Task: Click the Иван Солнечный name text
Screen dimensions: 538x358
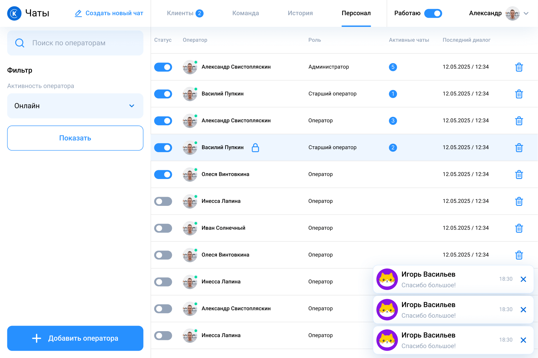Action: coord(223,228)
